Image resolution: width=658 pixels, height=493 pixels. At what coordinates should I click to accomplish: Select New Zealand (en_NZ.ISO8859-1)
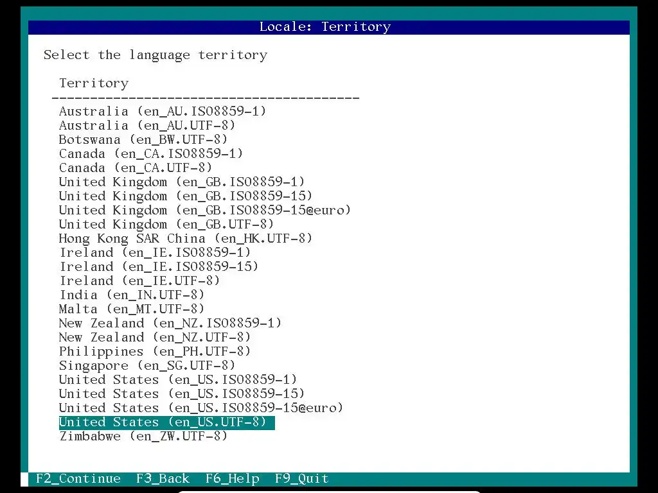pos(170,324)
